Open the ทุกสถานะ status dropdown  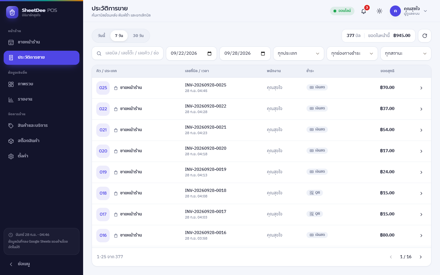click(x=406, y=53)
